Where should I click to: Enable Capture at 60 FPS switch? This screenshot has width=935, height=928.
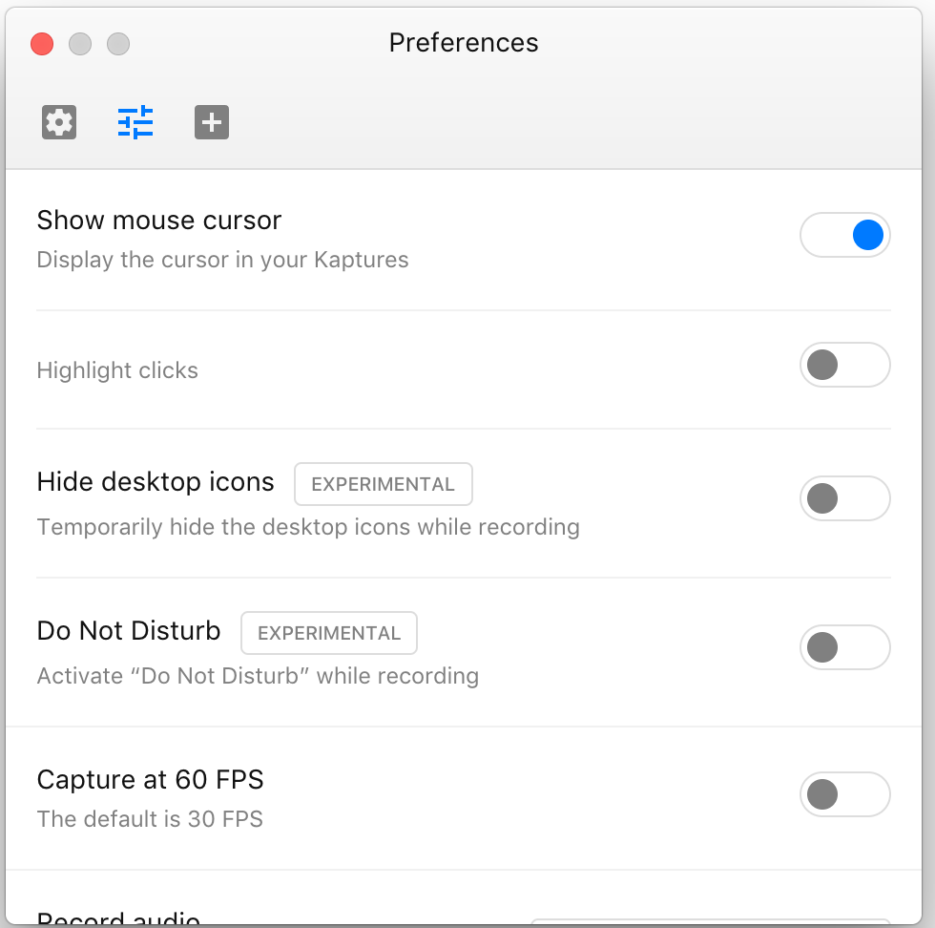(x=845, y=794)
